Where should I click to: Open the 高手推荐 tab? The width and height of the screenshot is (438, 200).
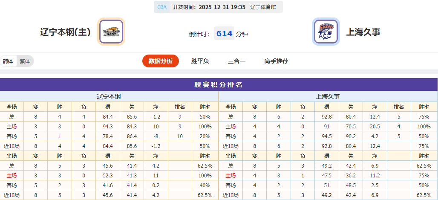point(276,61)
